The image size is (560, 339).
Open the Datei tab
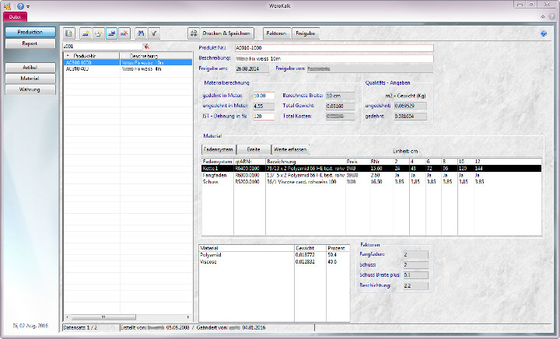[16, 16]
